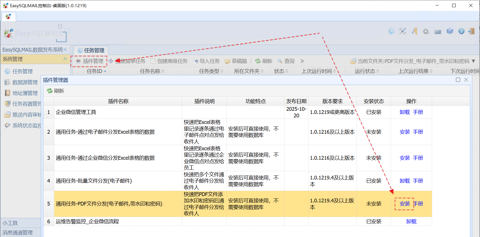Expand current folder dropdown arrow
The image size is (480, 237).
tap(473, 61)
